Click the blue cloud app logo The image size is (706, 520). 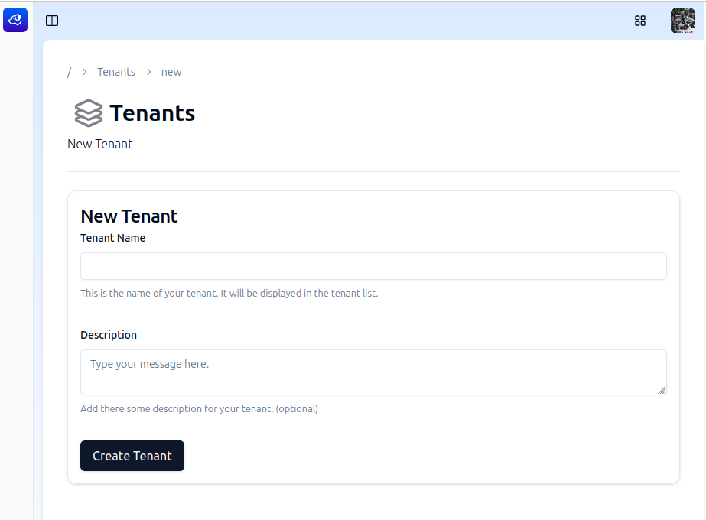coord(15,20)
